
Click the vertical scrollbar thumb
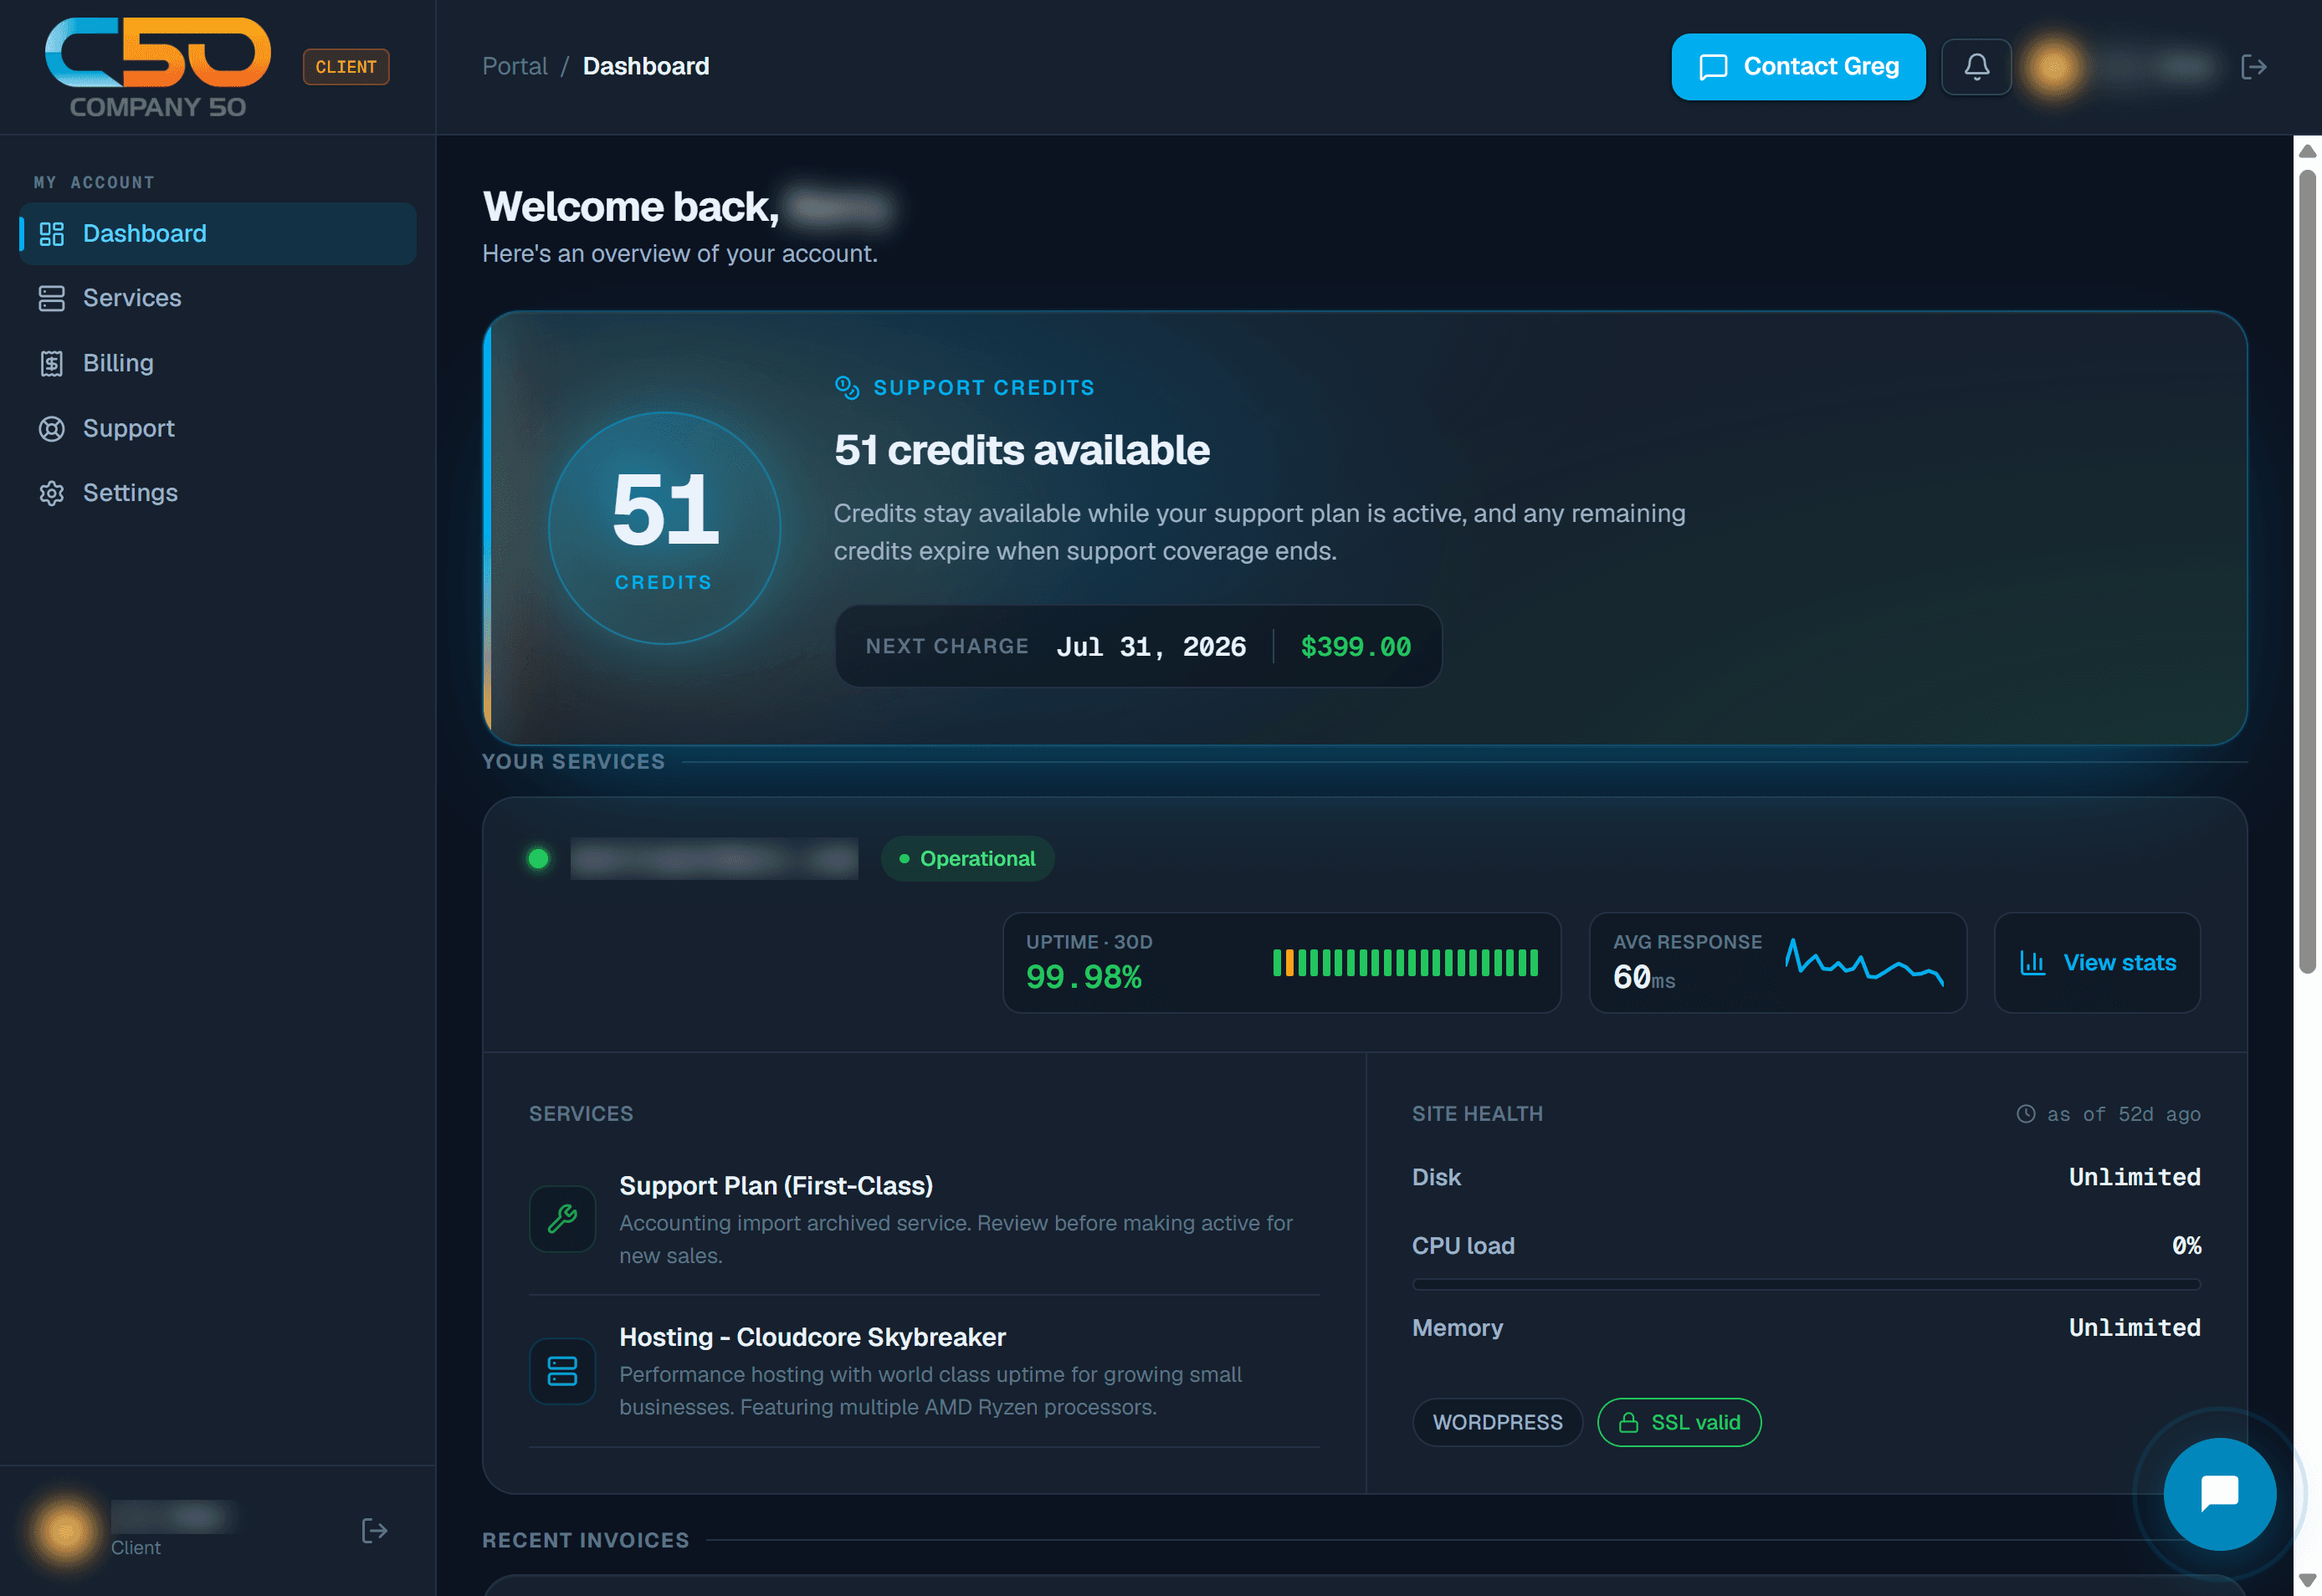pyautogui.click(x=2307, y=570)
